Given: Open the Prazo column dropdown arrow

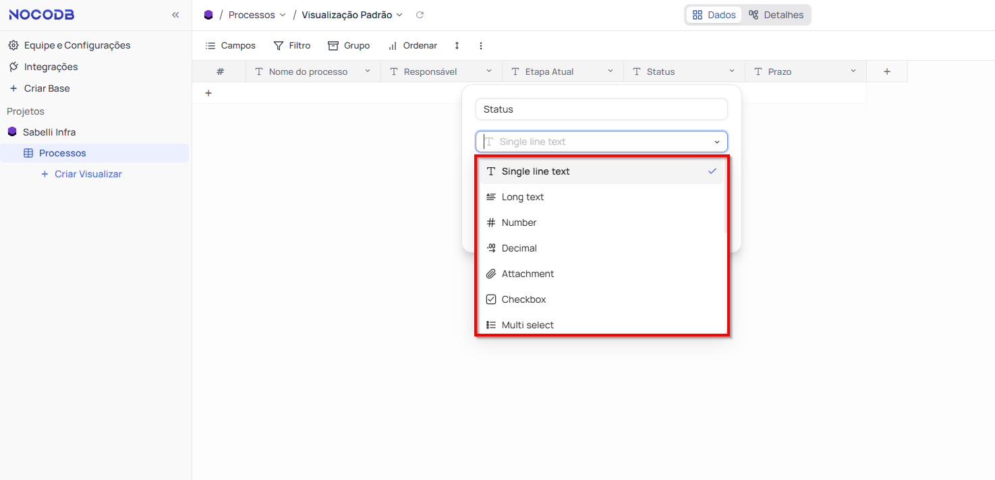Looking at the screenshot, I should (853, 71).
